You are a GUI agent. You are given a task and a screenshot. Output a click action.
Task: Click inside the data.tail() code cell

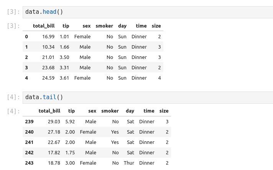(153, 97)
